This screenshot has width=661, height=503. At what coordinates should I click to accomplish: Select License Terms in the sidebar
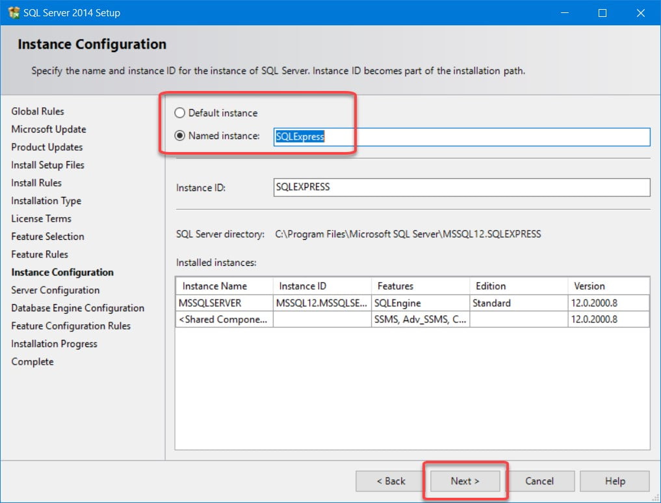(x=42, y=218)
